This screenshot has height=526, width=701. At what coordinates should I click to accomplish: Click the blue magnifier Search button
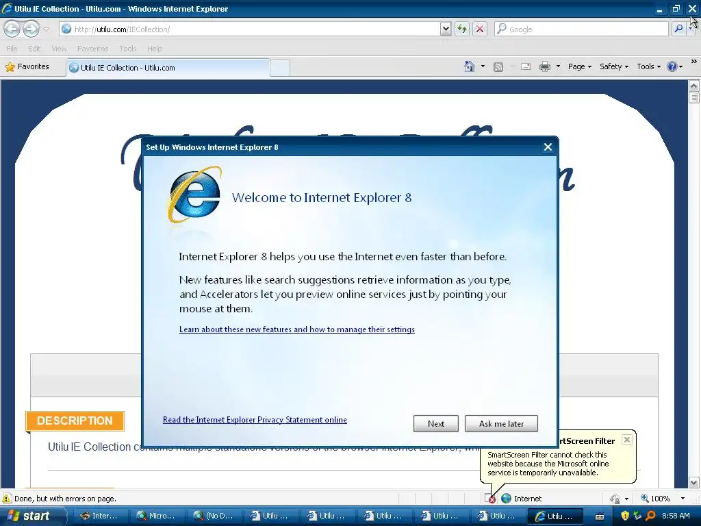[x=678, y=29]
